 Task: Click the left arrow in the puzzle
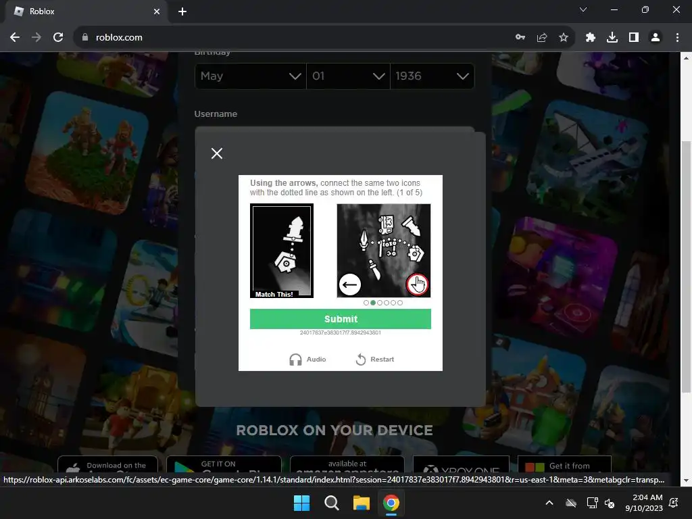point(350,285)
